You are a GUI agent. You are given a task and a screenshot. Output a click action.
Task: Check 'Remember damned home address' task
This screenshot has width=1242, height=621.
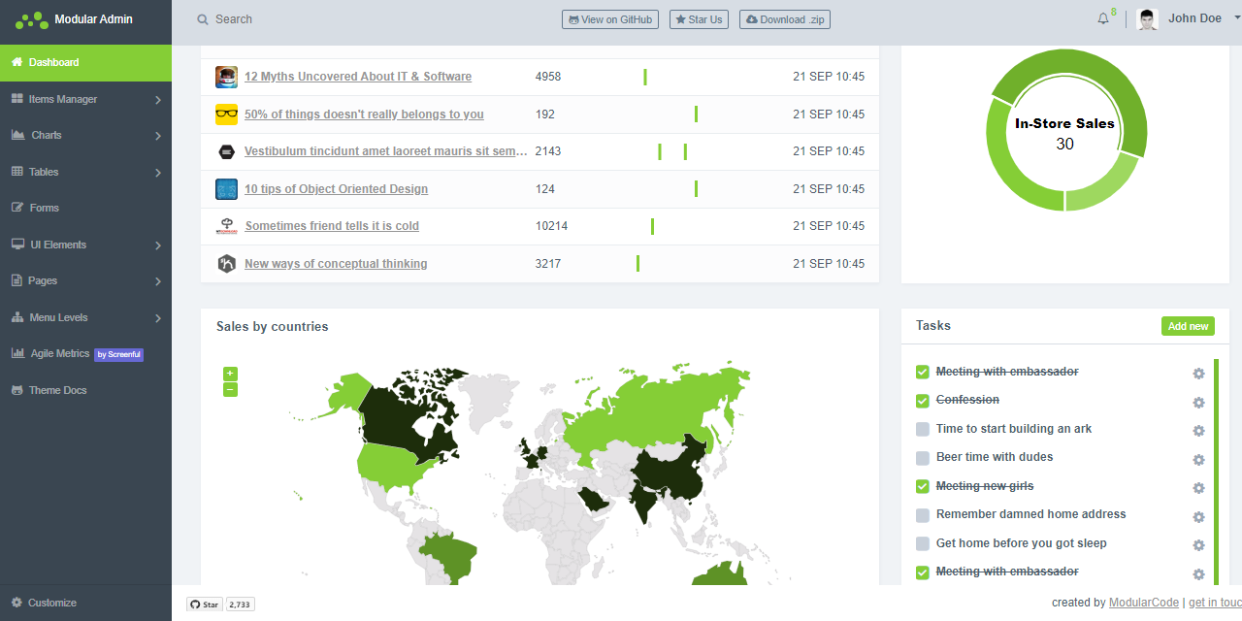click(923, 515)
